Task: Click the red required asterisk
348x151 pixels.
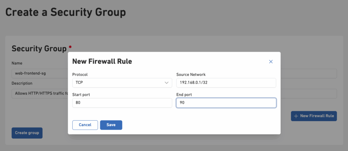Action: 70,47
